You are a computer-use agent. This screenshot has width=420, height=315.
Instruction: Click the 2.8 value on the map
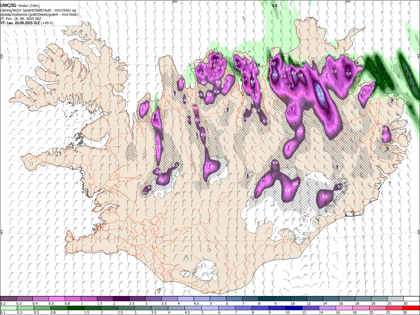click(x=213, y=66)
